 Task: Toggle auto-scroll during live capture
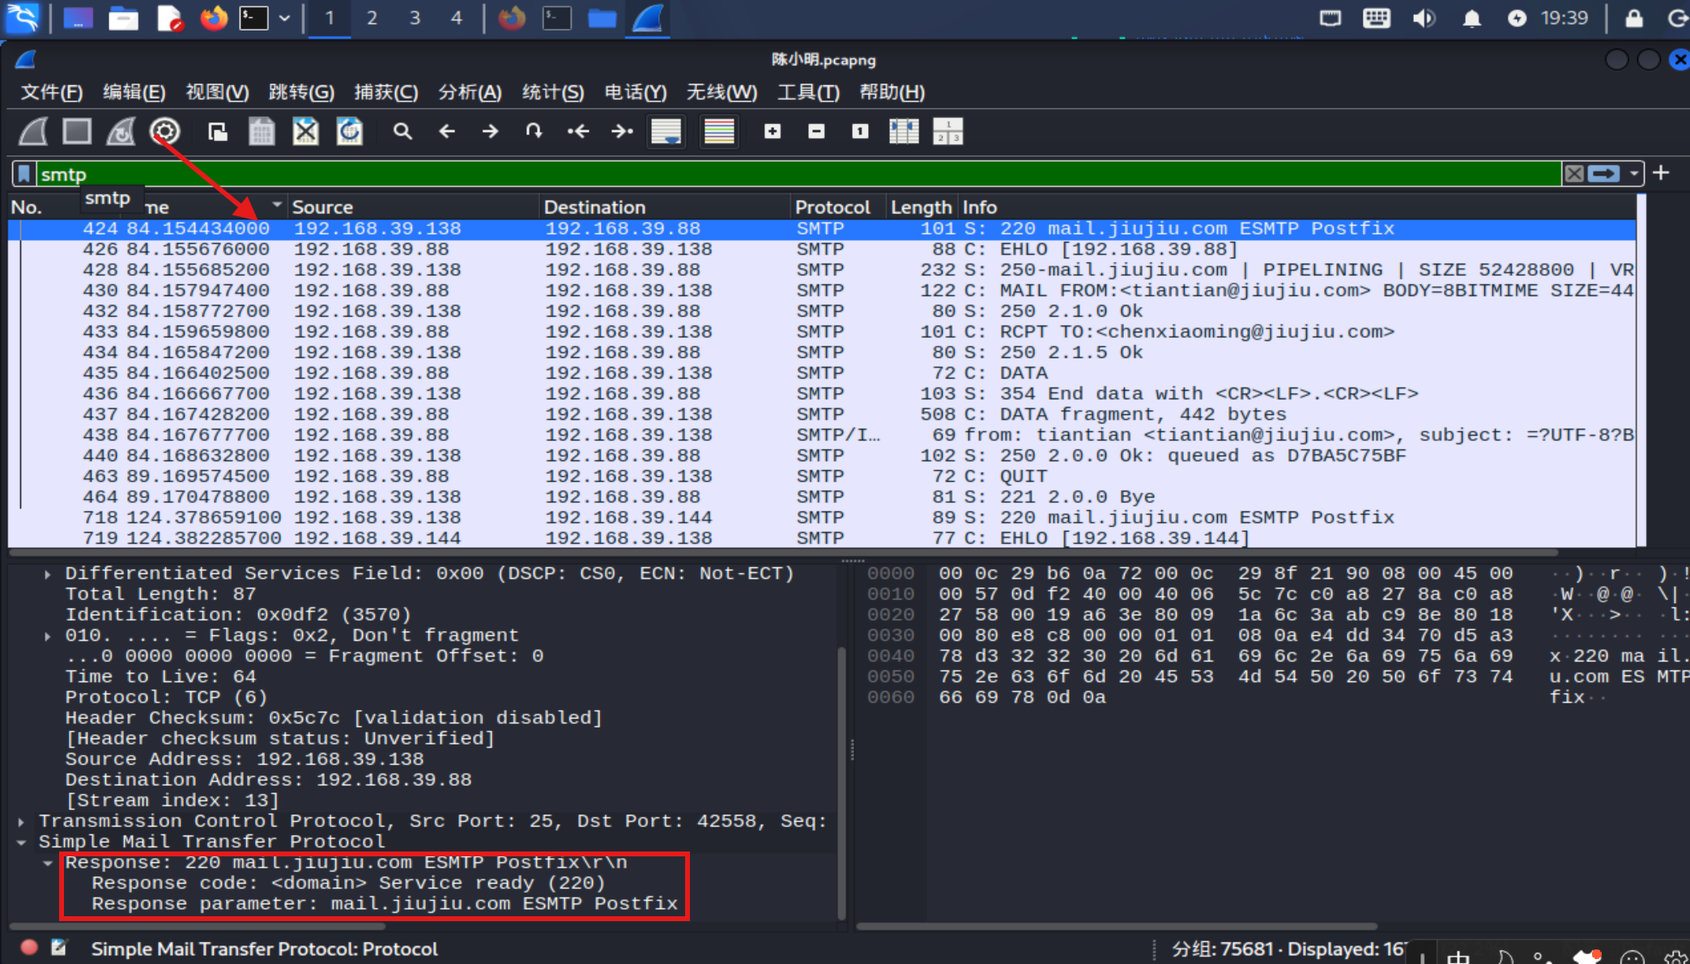tap(666, 131)
